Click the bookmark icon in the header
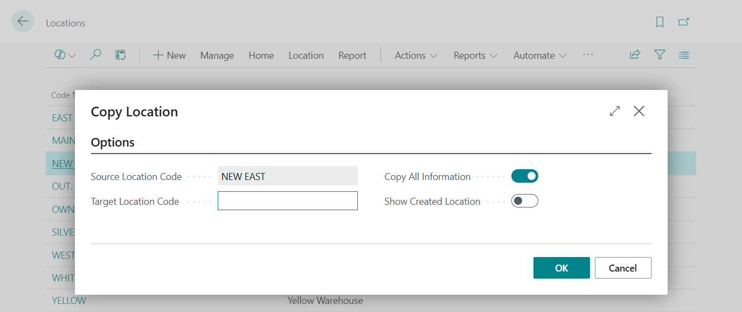This screenshot has height=312, width=742. 660,22
